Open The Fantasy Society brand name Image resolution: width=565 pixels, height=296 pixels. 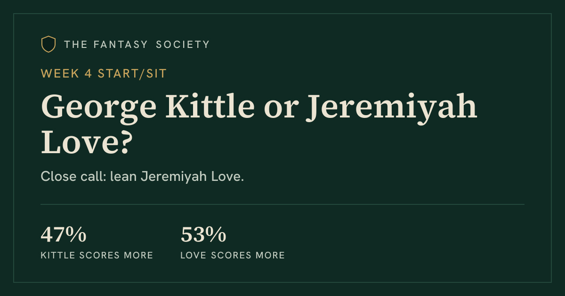(137, 45)
